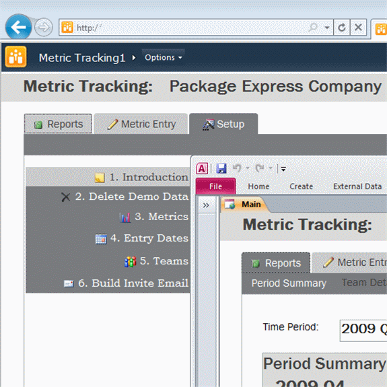Screen dimensions: 387x387
Task: Open the Options dropdown menu
Action: 163,57
